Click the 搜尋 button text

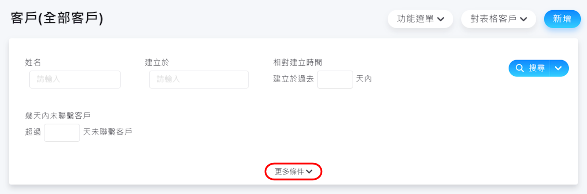click(x=536, y=68)
